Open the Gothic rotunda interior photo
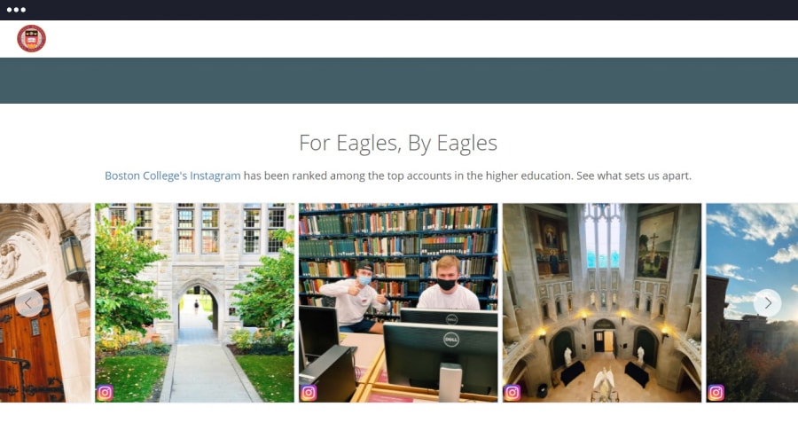 coord(601,303)
